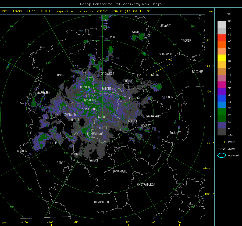Click the BADAMI city label
Viewport: 242px width, 226px height.
pos(106,89)
